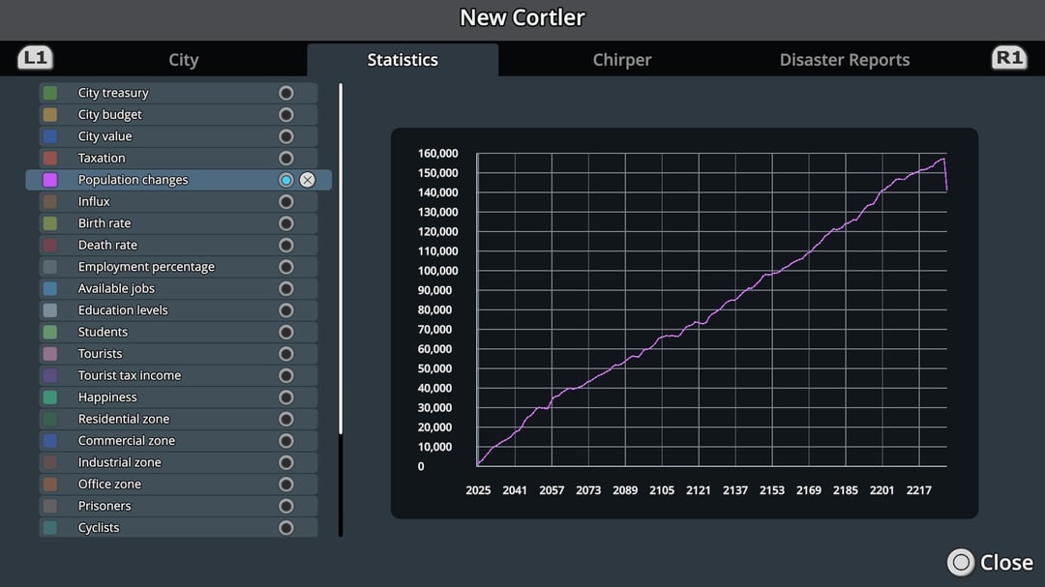
Task: Click the R1 shoulder button icon
Action: 1009,58
